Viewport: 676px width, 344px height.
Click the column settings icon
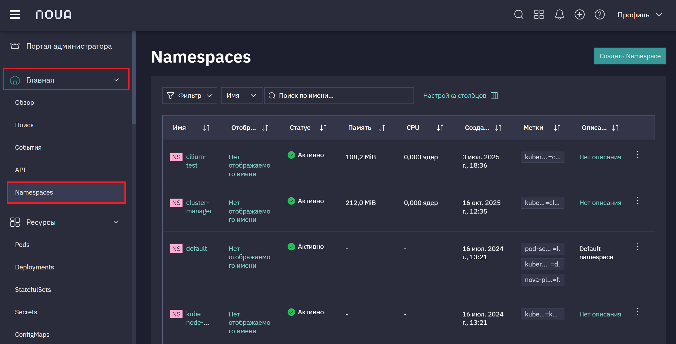tap(494, 96)
